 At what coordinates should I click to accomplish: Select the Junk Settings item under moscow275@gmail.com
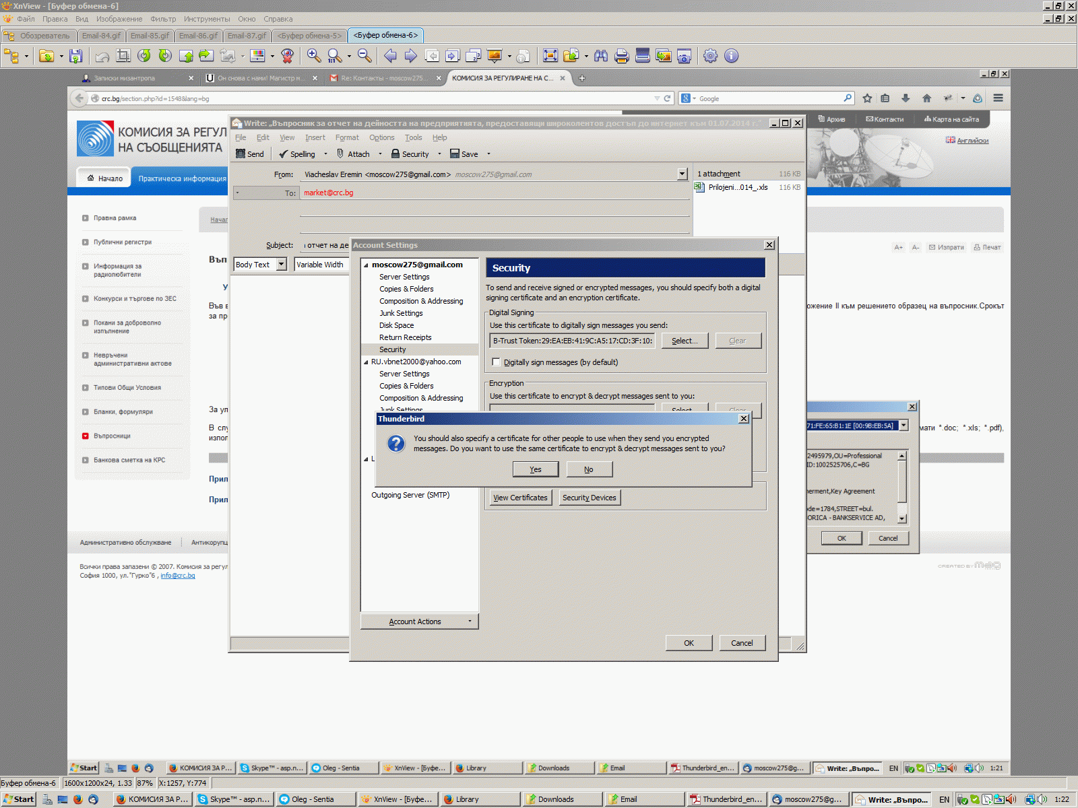click(x=401, y=313)
